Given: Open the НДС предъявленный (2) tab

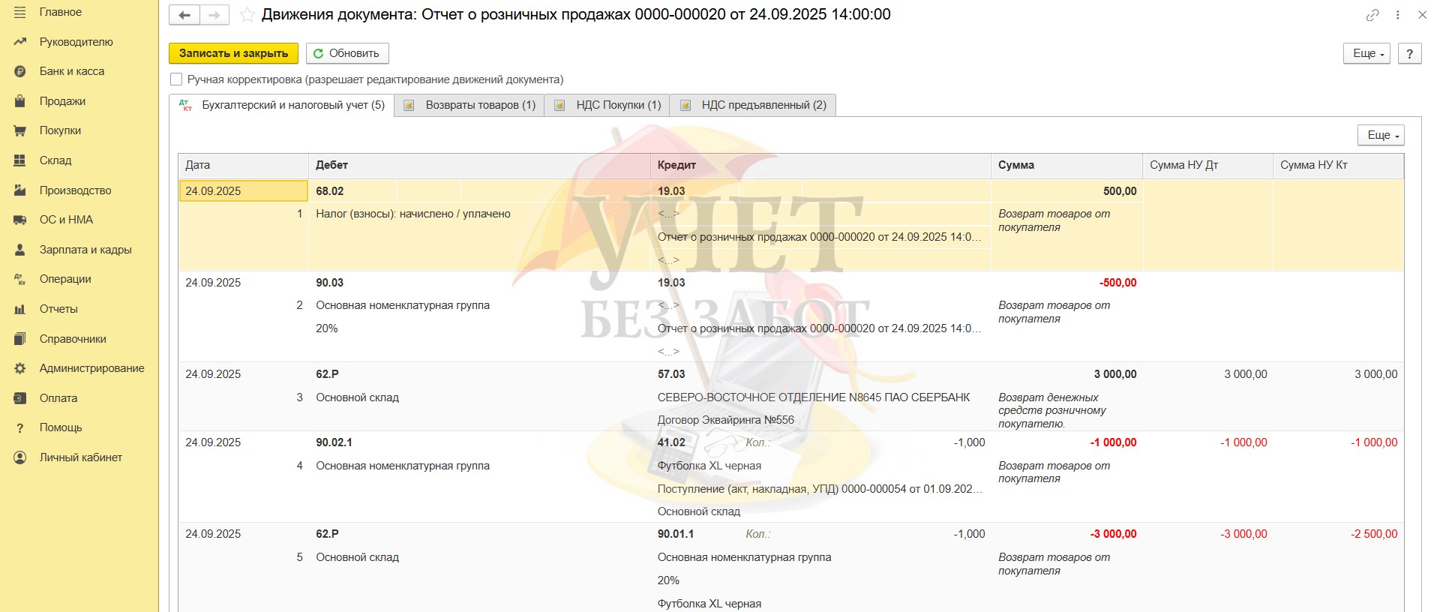Looking at the screenshot, I should 753,106.
